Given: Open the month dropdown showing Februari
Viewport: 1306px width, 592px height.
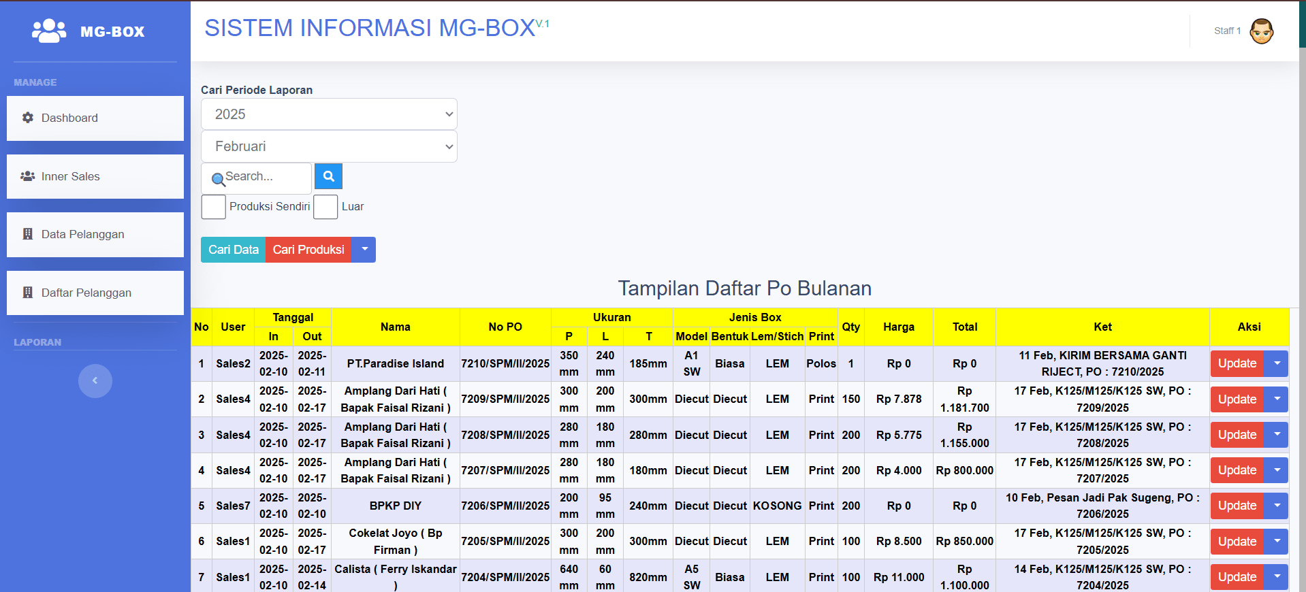Looking at the screenshot, I should [329, 146].
